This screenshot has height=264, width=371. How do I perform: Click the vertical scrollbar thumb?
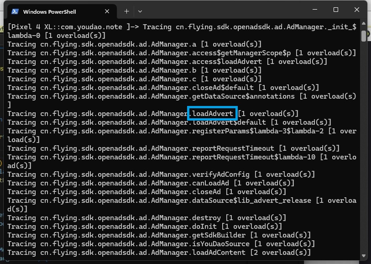coord(363,36)
